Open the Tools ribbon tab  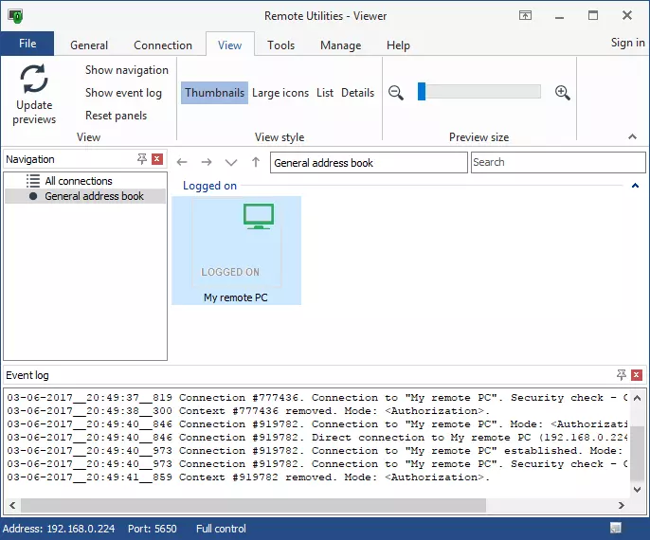pos(280,45)
